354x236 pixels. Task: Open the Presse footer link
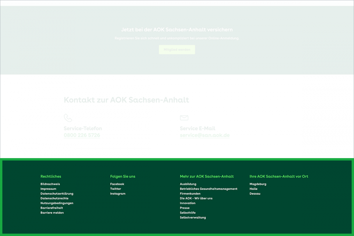185,208
